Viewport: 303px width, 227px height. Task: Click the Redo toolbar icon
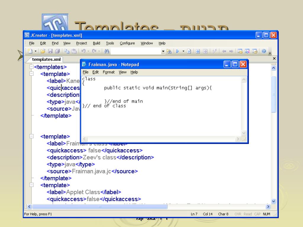pos(94,51)
